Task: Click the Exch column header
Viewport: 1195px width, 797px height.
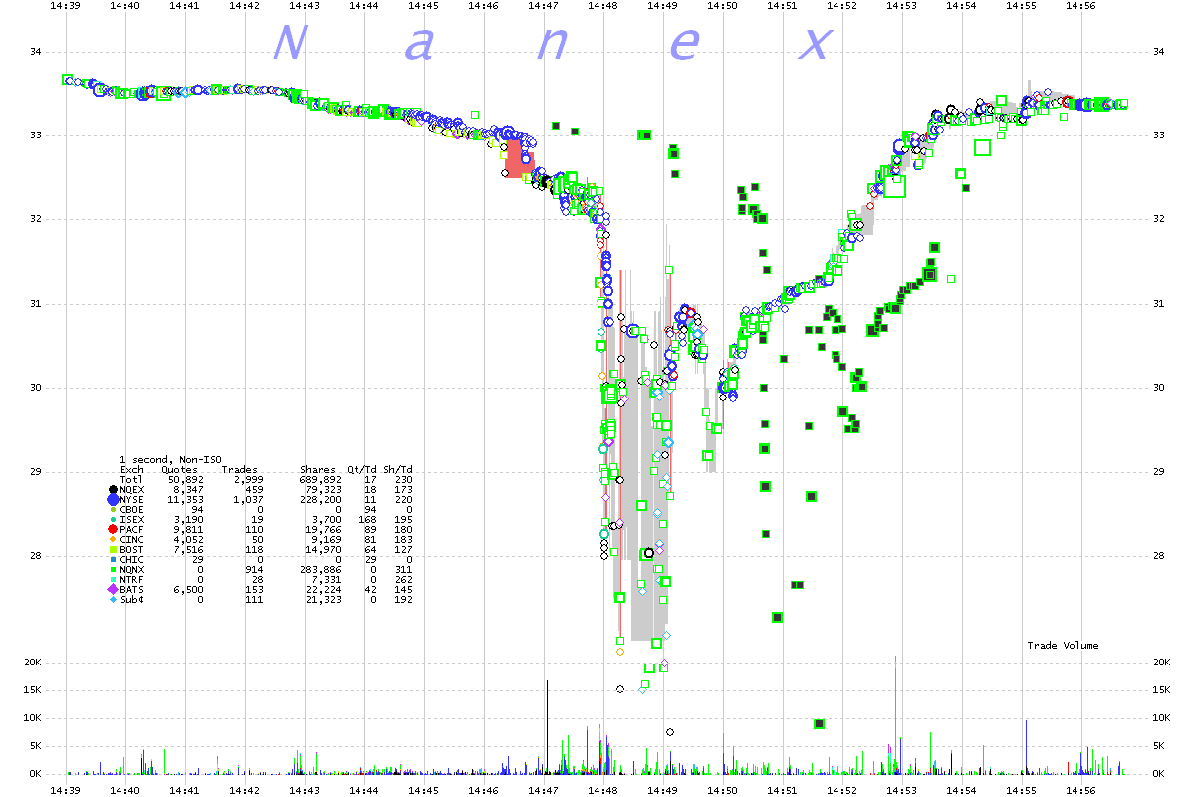Action: pyautogui.click(x=132, y=469)
